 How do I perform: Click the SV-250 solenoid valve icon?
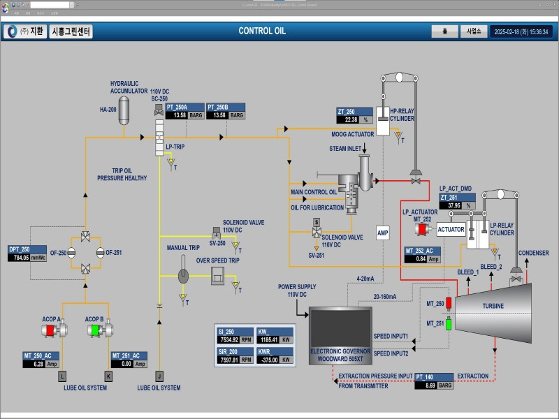[216, 233]
